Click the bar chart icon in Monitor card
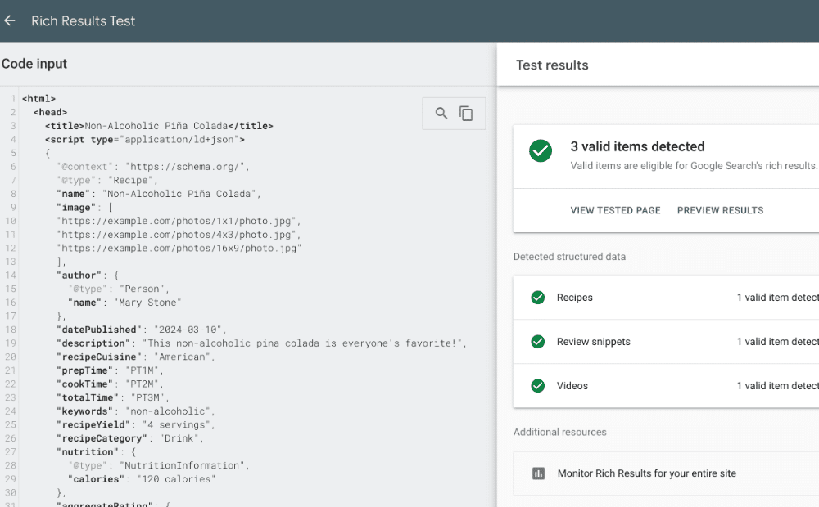 (x=536, y=473)
